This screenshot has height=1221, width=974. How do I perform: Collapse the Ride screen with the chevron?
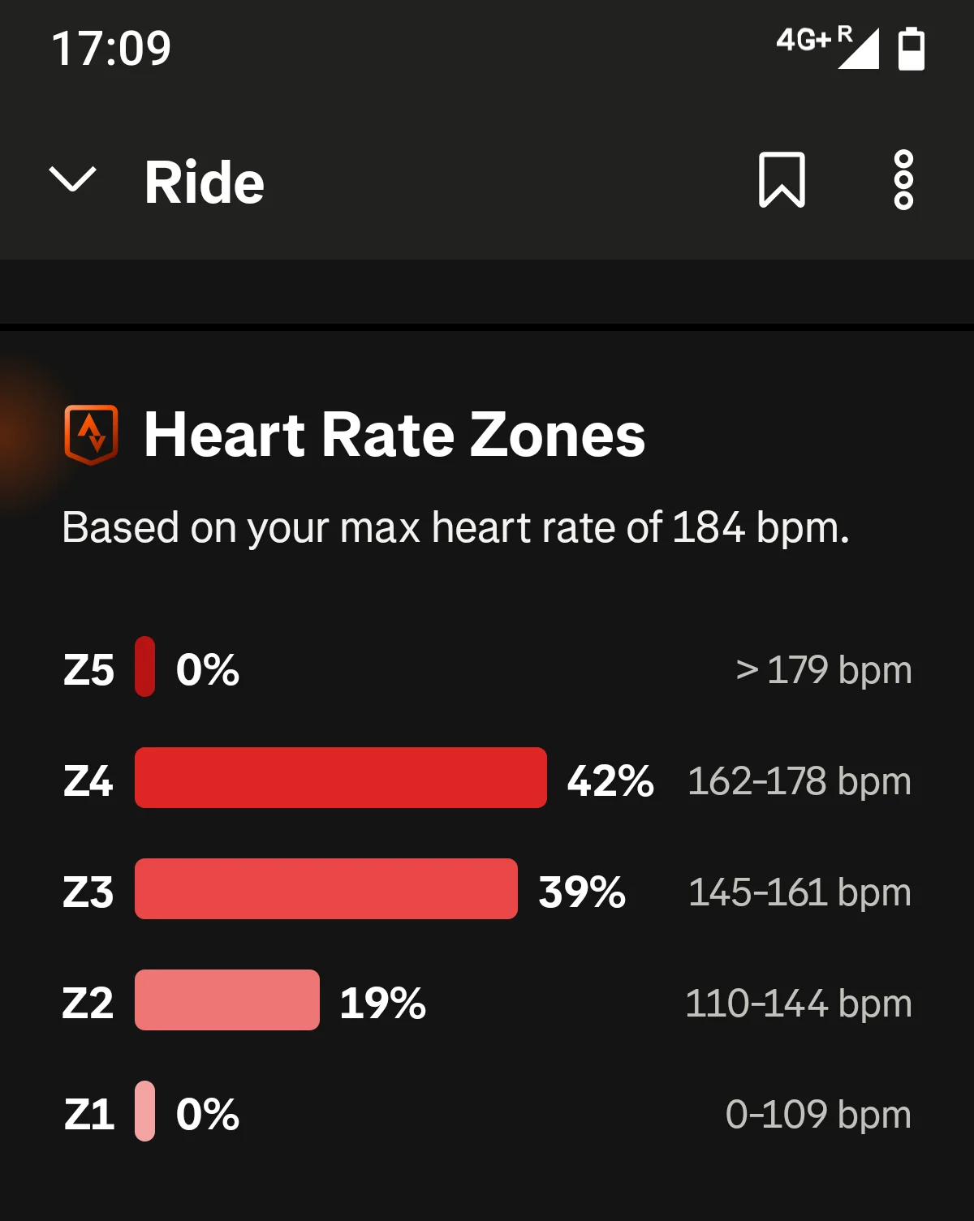73,180
